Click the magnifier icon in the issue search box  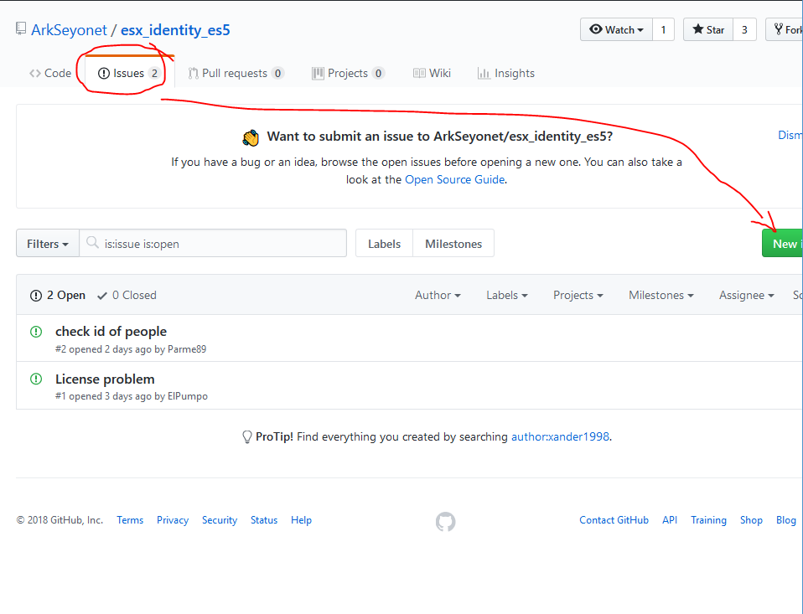92,242
